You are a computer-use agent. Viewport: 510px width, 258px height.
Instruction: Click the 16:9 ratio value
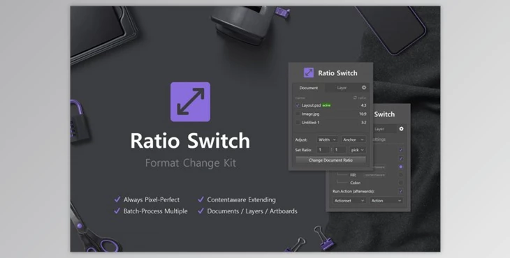point(363,114)
